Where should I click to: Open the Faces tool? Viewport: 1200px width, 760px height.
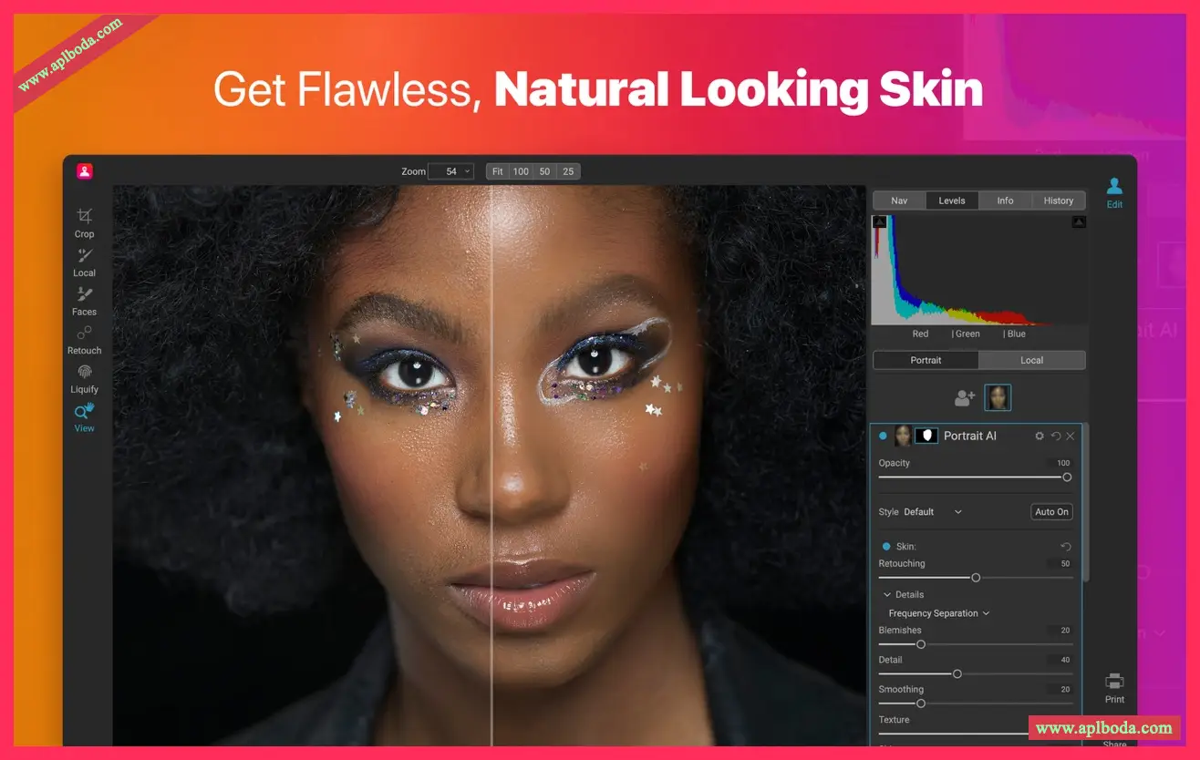[84, 299]
